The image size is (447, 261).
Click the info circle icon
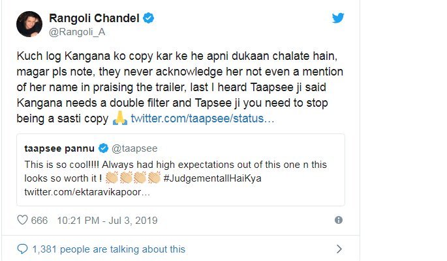tap(338, 220)
